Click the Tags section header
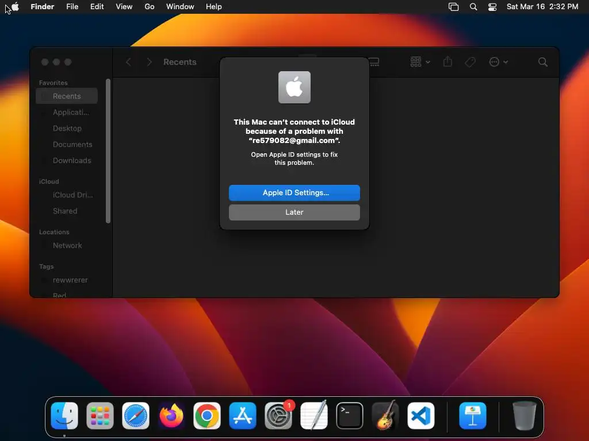 pyautogui.click(x=46, y=266)
